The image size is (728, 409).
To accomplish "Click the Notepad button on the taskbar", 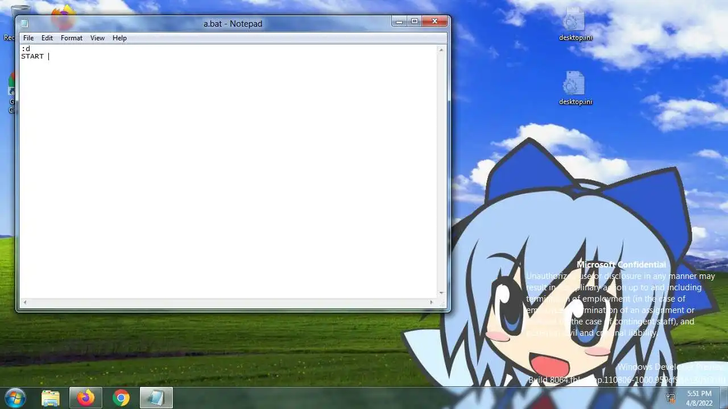I will (x=156, y=398).
